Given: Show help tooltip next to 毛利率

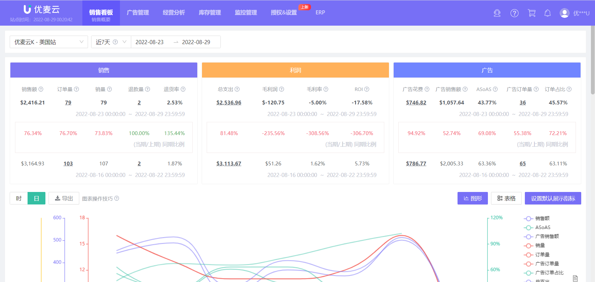Looking at the screenshot, I should [x=326, y=89].
